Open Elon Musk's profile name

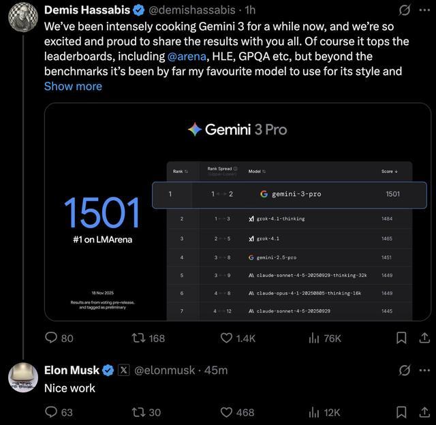tap(72, 370)
